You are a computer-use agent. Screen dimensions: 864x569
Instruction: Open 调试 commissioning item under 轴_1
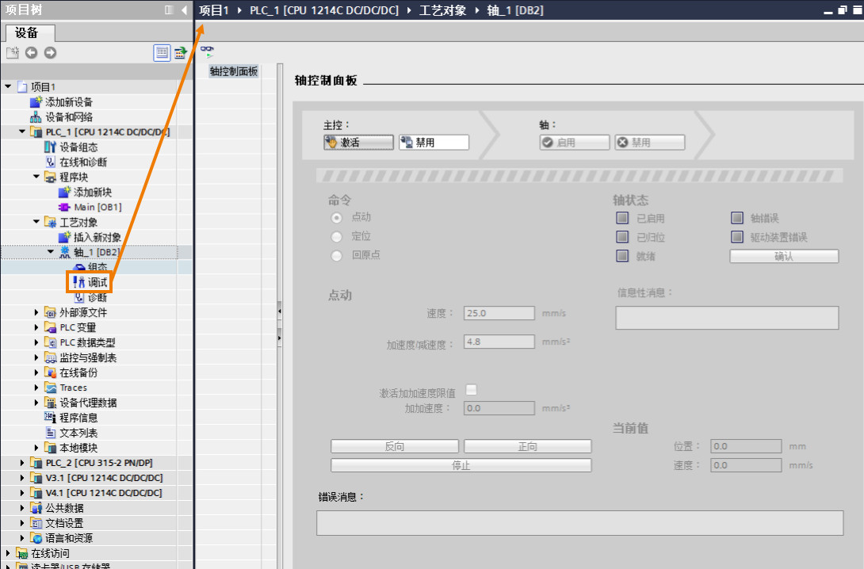click(90, 282)
